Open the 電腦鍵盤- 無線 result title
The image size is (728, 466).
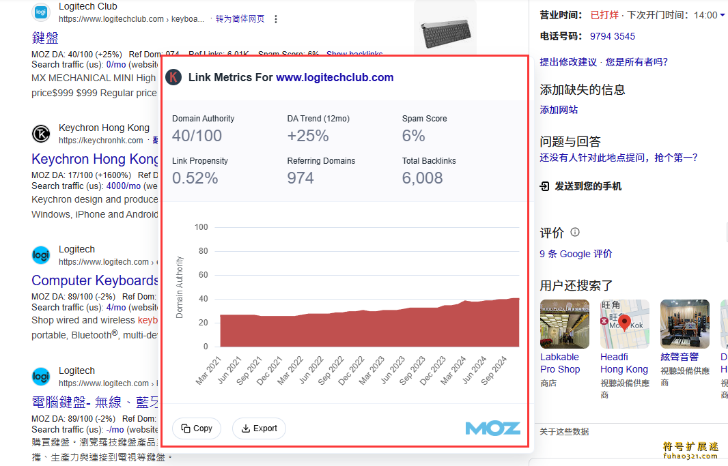coord(95,402)
